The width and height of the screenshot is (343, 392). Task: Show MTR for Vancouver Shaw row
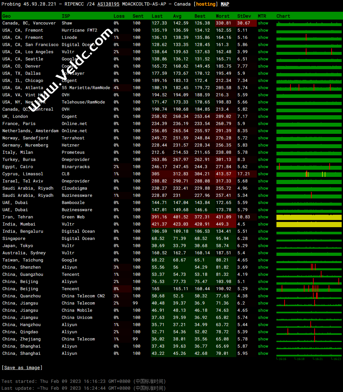pos(263,23)
